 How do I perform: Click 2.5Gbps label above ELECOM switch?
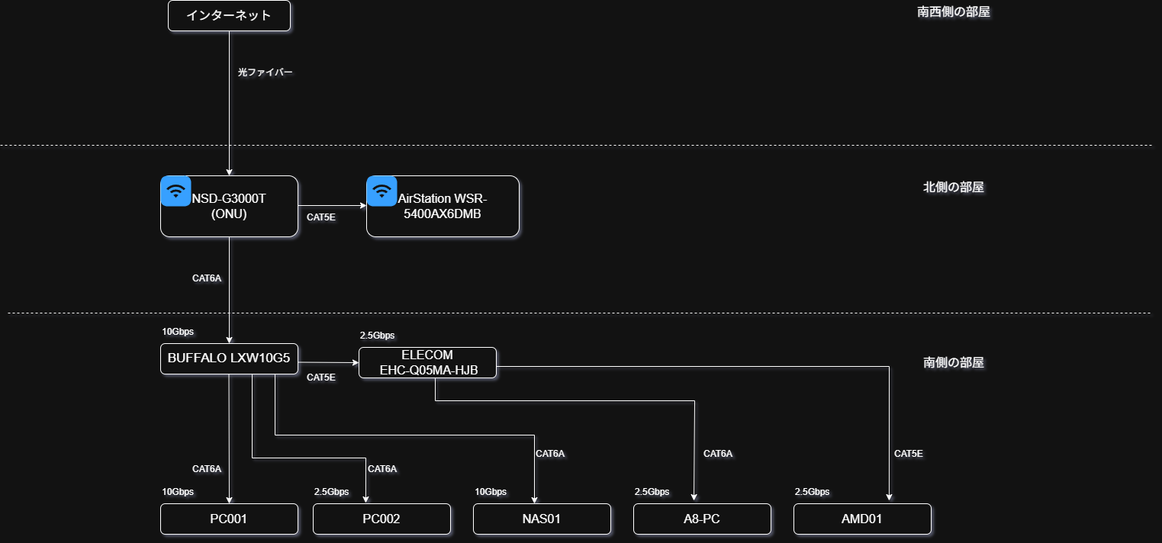tap(378, 336)
